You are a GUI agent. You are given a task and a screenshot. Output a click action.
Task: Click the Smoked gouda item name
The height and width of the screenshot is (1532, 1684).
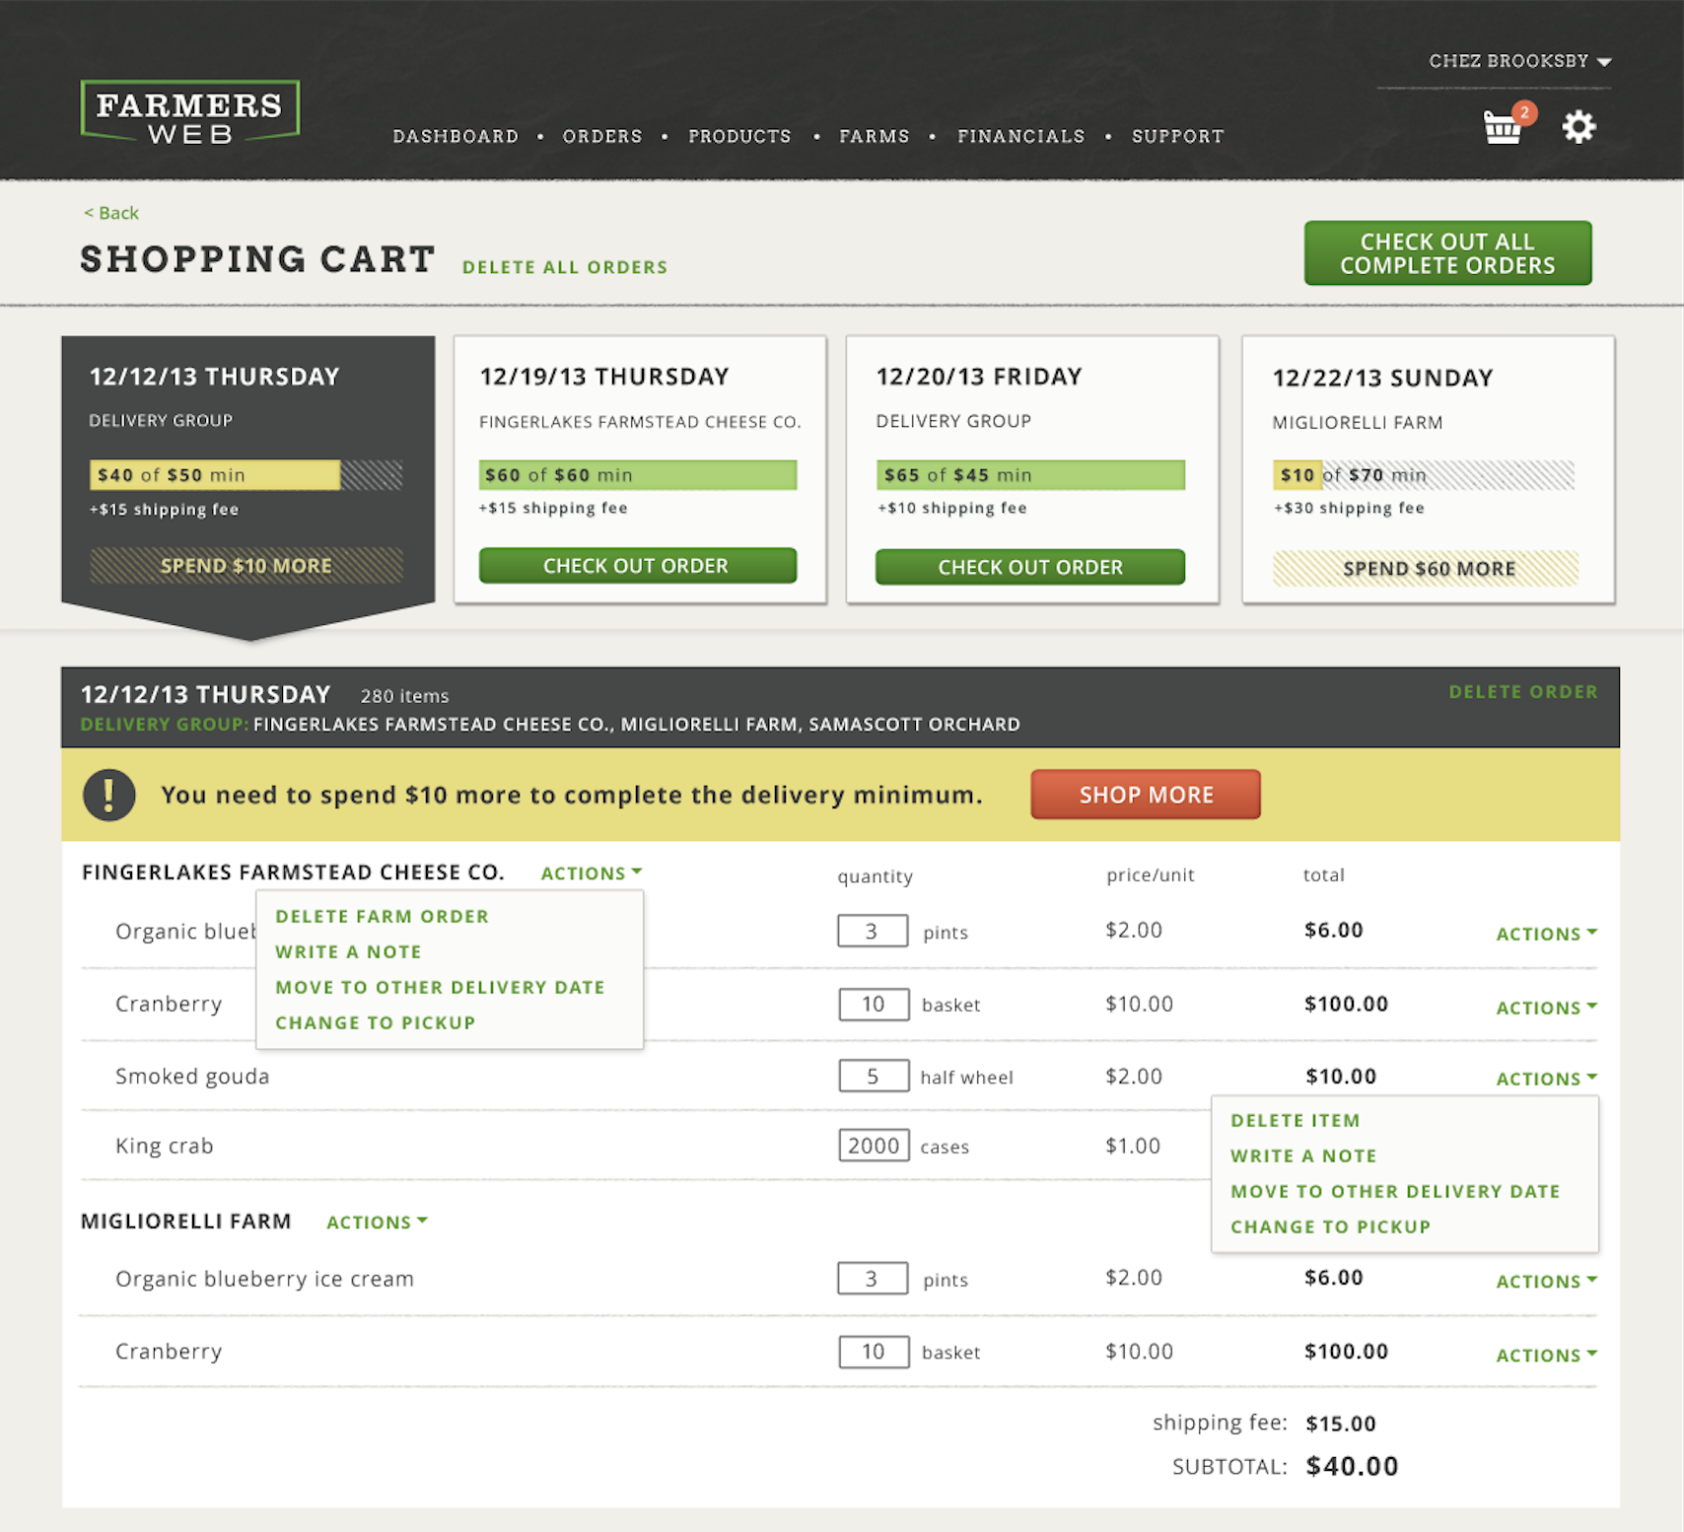pyautogui.click(x=192, y=1077)
